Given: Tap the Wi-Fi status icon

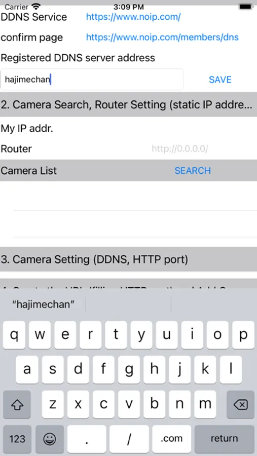Looking at the screenshot, I should coord(36,6).
